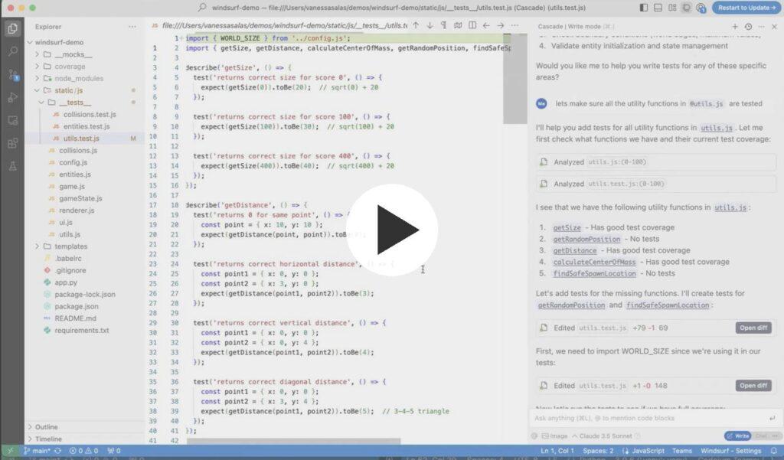The height and width of the screenshot is (460, 784).
Task: Open the Source Control view icon
Action: (x=12, y=74)
